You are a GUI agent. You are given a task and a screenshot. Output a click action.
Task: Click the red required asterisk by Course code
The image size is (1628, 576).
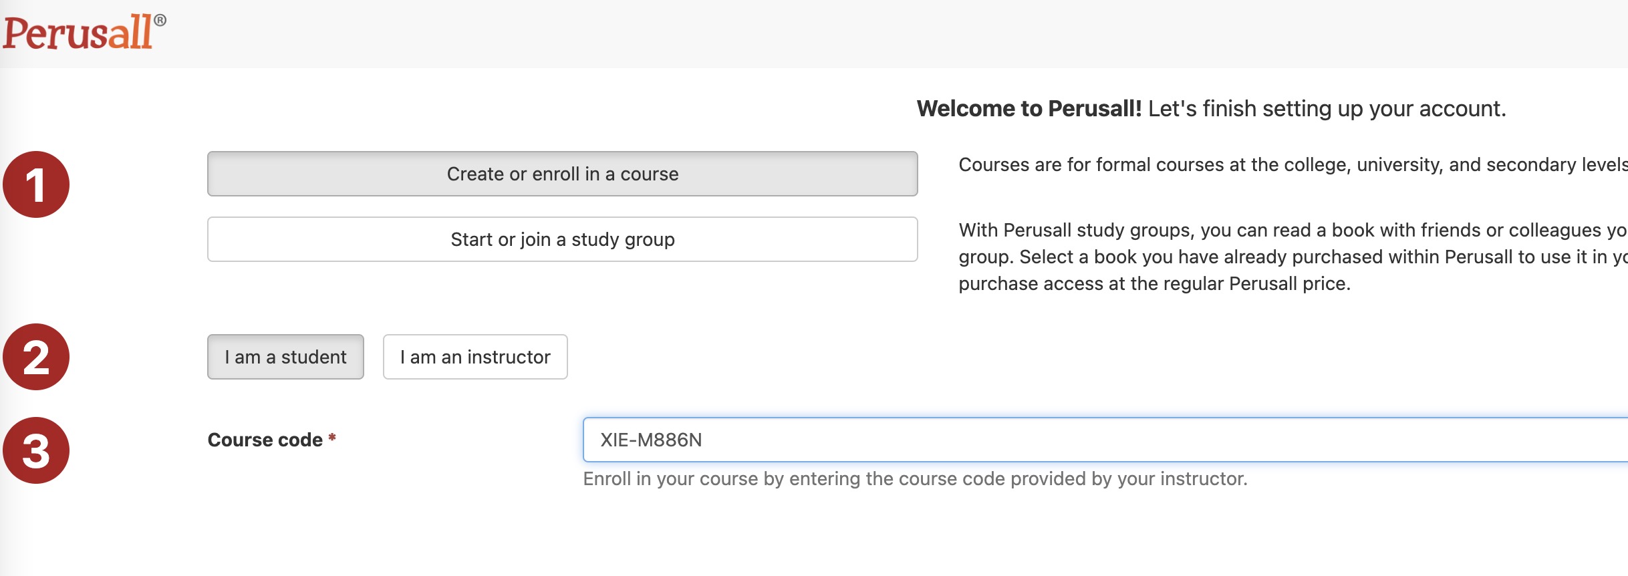(332, 438)
